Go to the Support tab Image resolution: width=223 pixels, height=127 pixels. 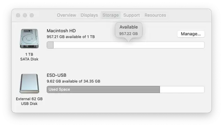point(131,15)
